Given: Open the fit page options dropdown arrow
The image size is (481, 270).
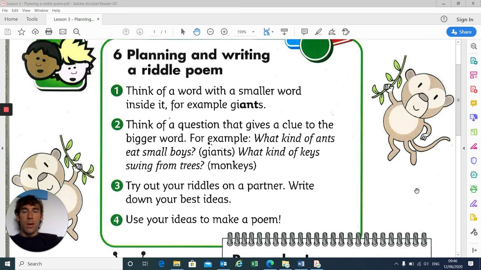Looking at the screenshot, I should point(272,32).
